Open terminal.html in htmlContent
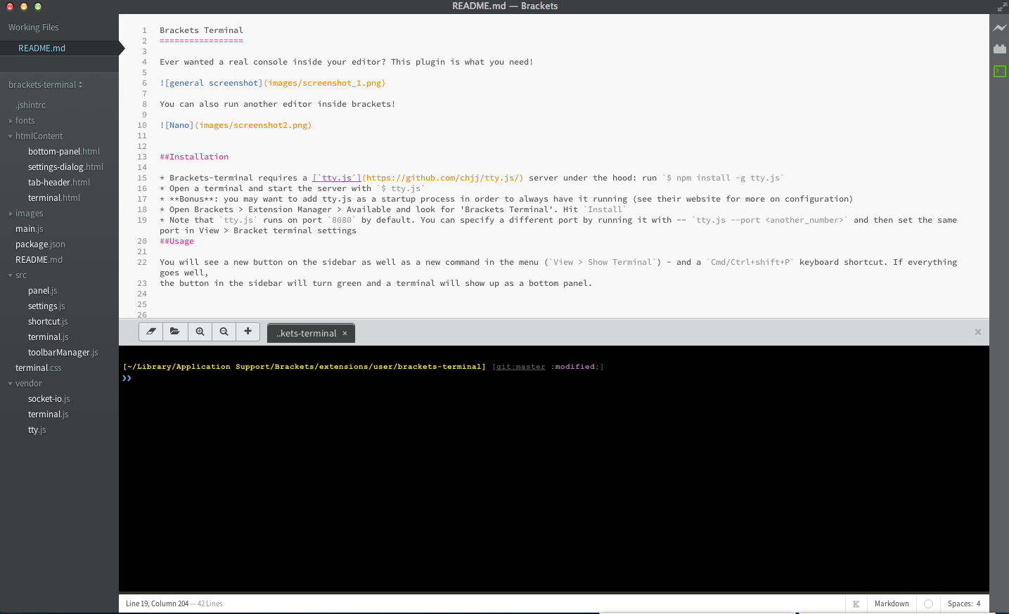Viewport: 1009px width, 614px height. tap(54, 198)
